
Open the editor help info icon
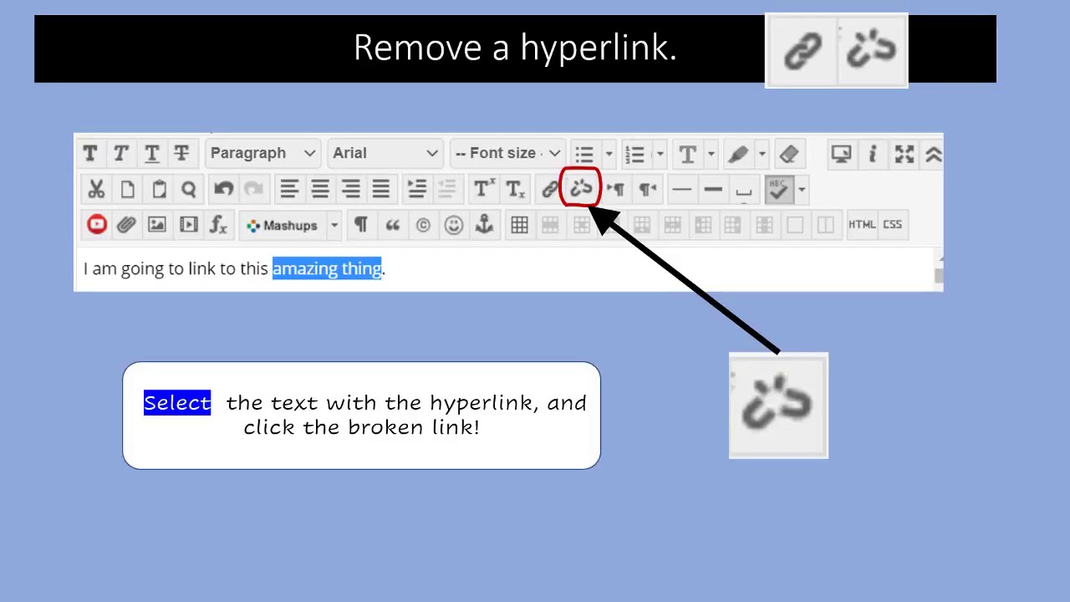click(x=872, y=154)
